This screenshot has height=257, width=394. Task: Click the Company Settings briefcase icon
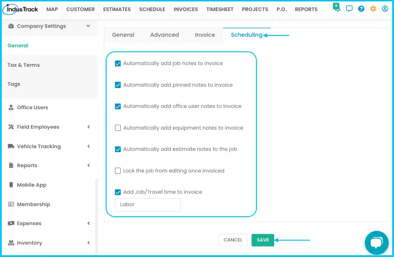pyautogui.click(x=11, y=26)
